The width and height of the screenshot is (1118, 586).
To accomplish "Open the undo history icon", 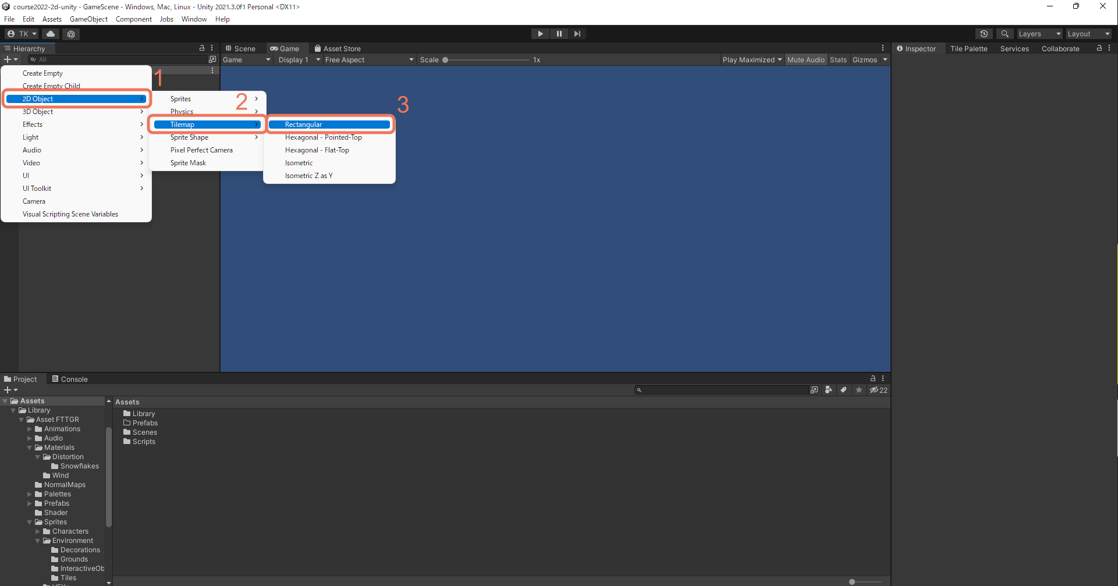I will tap(984, 34).
